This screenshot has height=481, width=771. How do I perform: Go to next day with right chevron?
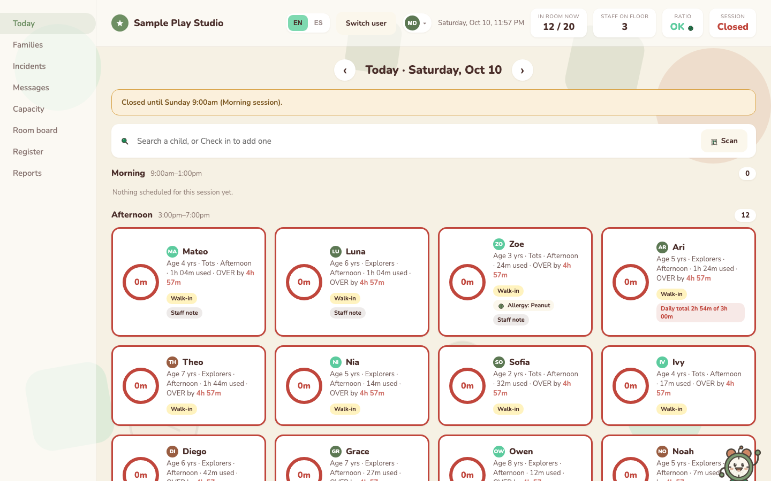point(523,70)
